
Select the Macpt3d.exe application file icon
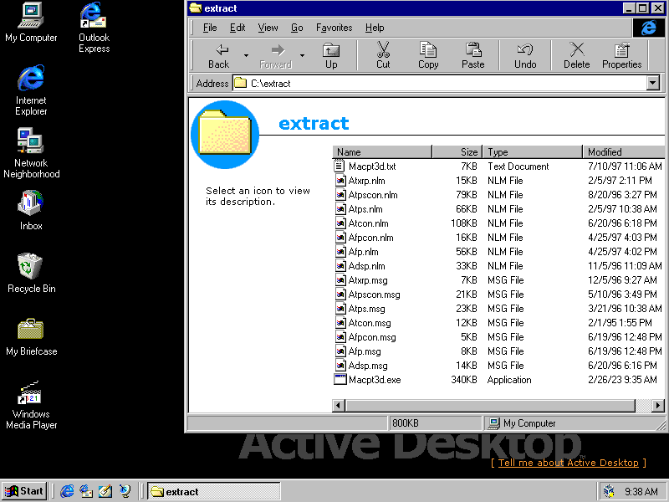340,380
